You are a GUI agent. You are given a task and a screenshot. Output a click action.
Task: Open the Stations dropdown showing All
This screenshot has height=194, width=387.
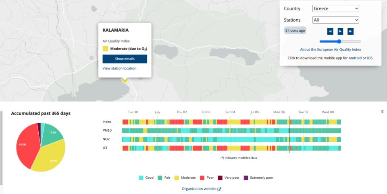(336, 20)
